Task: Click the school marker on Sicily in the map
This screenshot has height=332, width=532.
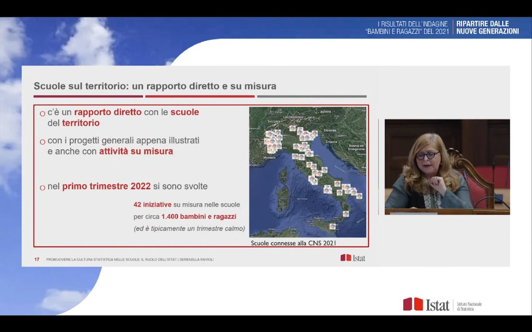Action: [x=332, y=226]
